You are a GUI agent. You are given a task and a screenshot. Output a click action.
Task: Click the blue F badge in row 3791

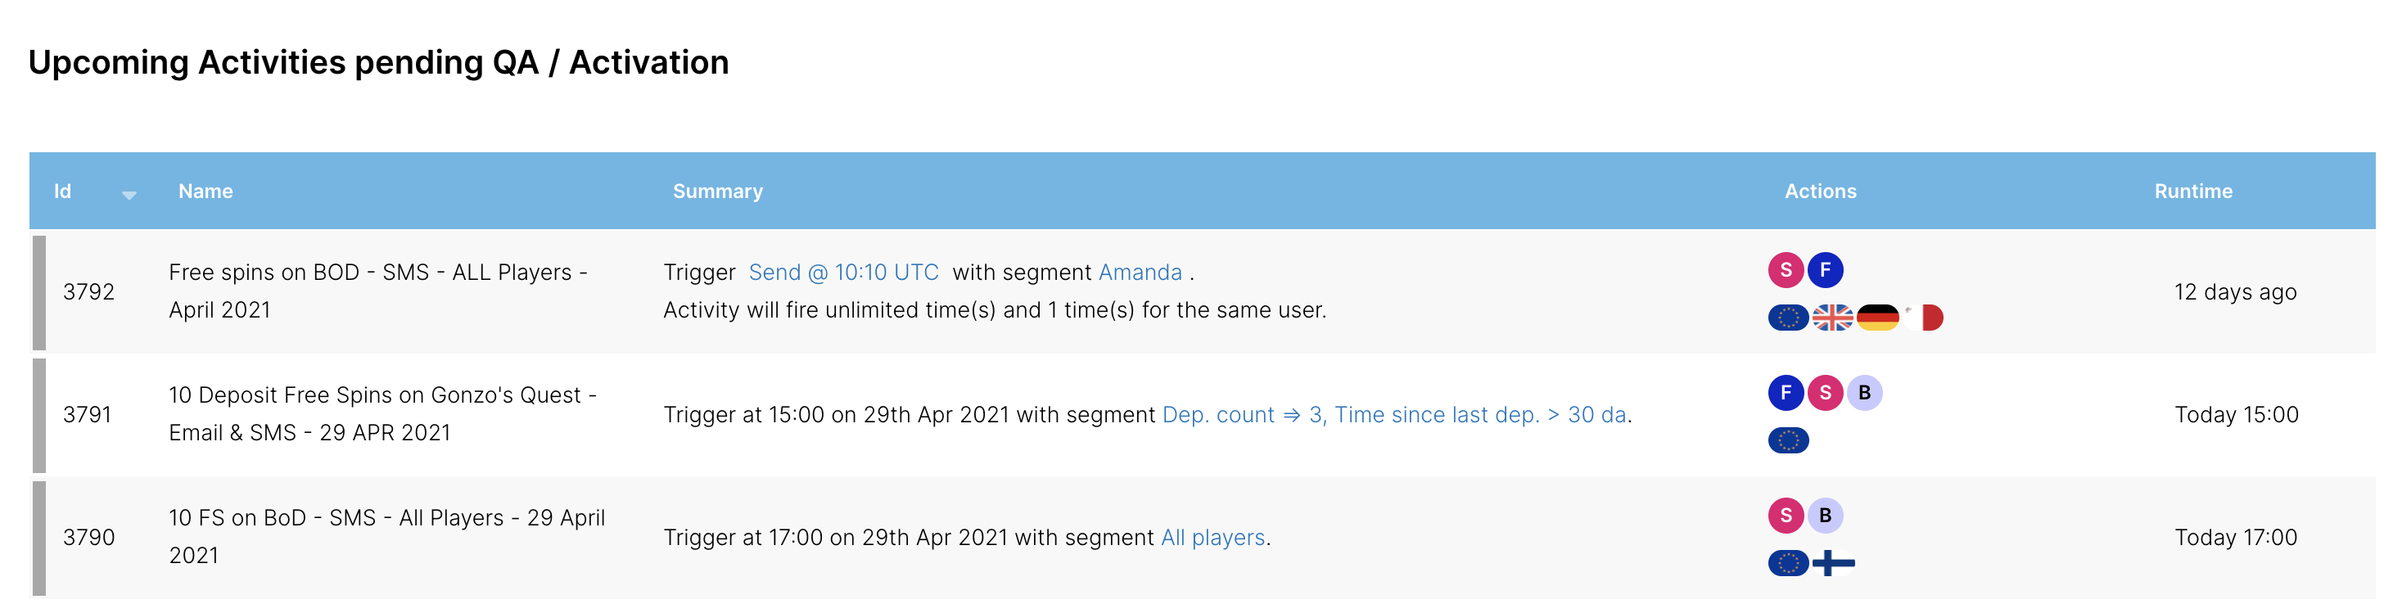1786,392
